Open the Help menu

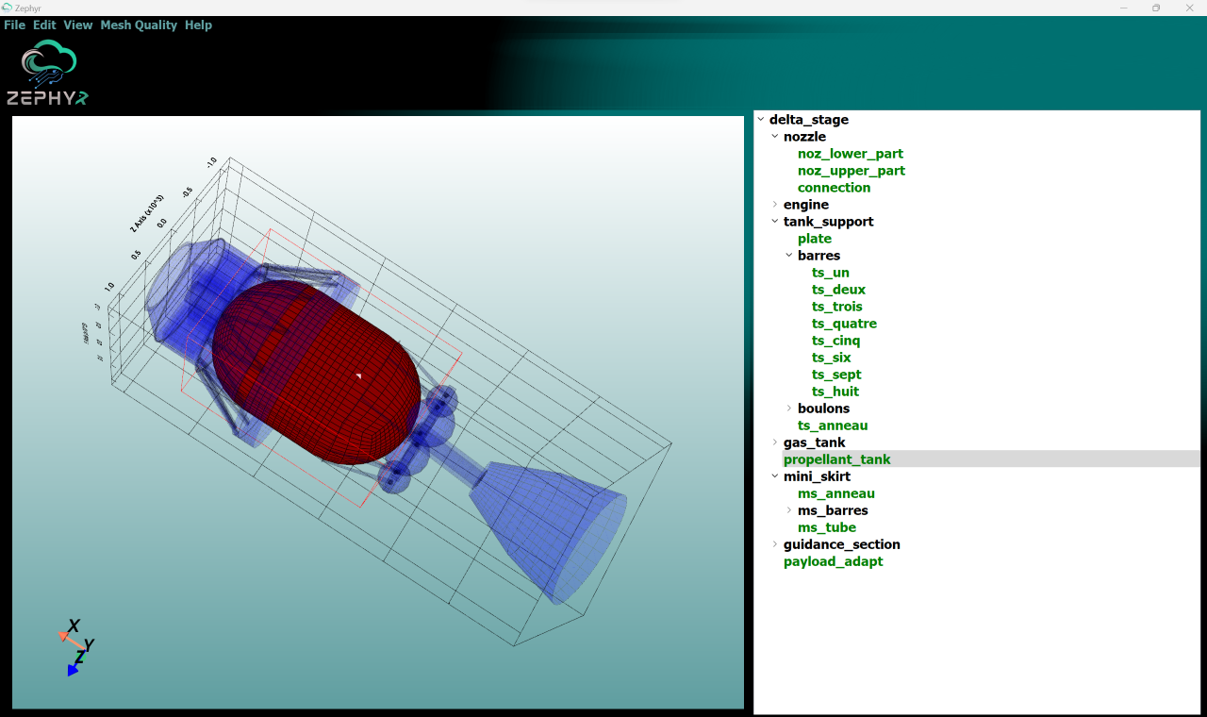(x=198, y=25)
